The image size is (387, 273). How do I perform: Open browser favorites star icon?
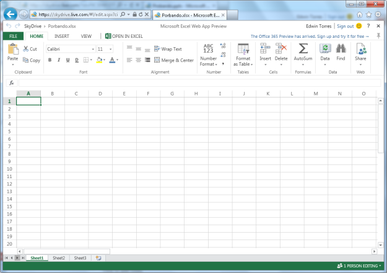369,15
